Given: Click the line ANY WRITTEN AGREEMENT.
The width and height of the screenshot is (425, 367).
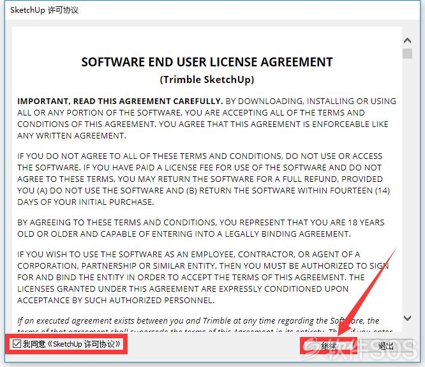Looking at the screenshot, I should [x=72, y=135].
